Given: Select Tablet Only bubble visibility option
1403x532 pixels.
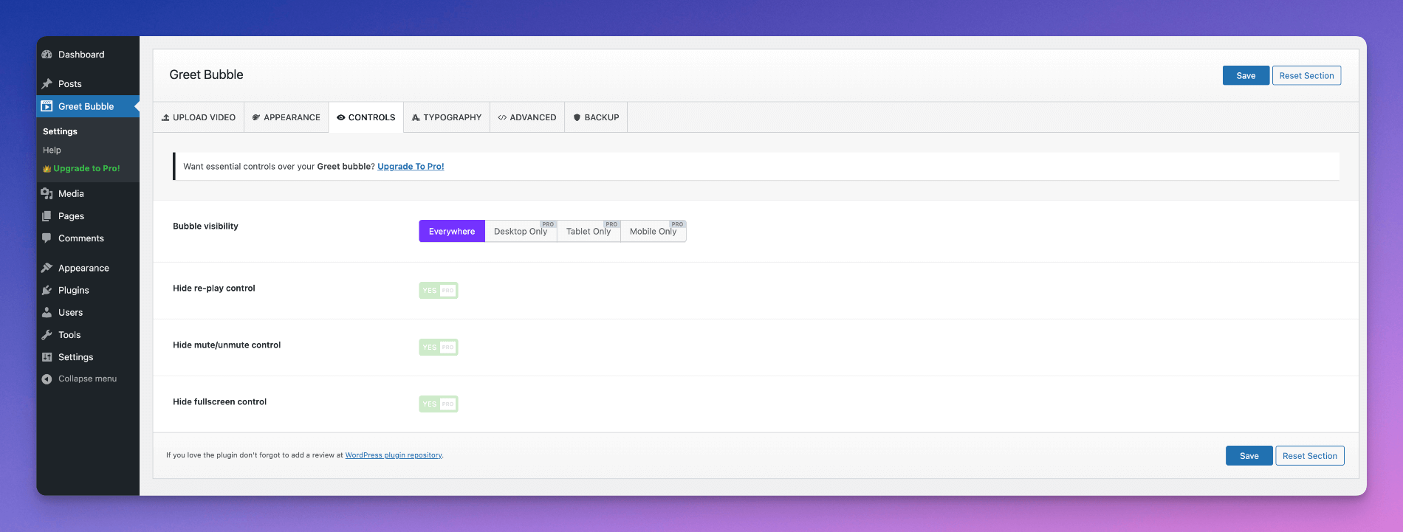Looking at the screenshot, I should [589, 231].
